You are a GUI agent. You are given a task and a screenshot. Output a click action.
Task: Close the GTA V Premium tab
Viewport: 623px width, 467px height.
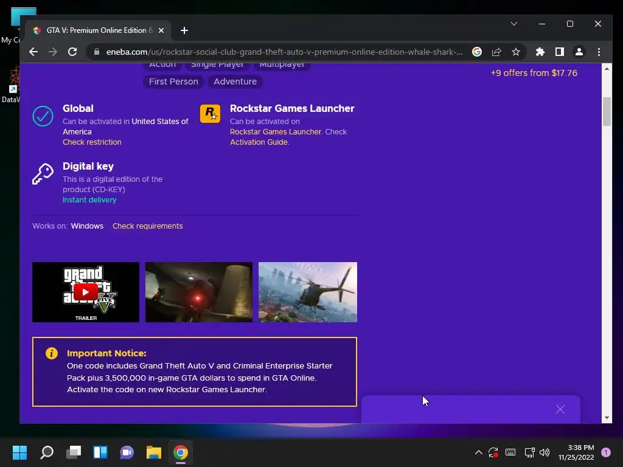click(161, 30)
